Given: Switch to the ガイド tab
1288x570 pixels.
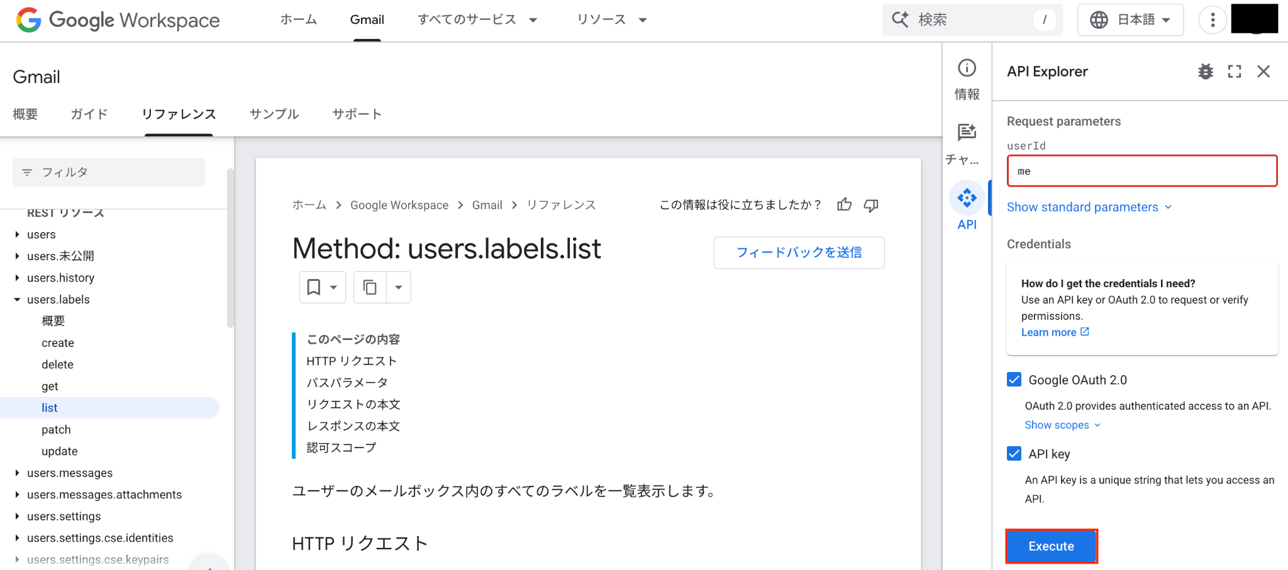Looking at the screenshot, I should (89, 114).
